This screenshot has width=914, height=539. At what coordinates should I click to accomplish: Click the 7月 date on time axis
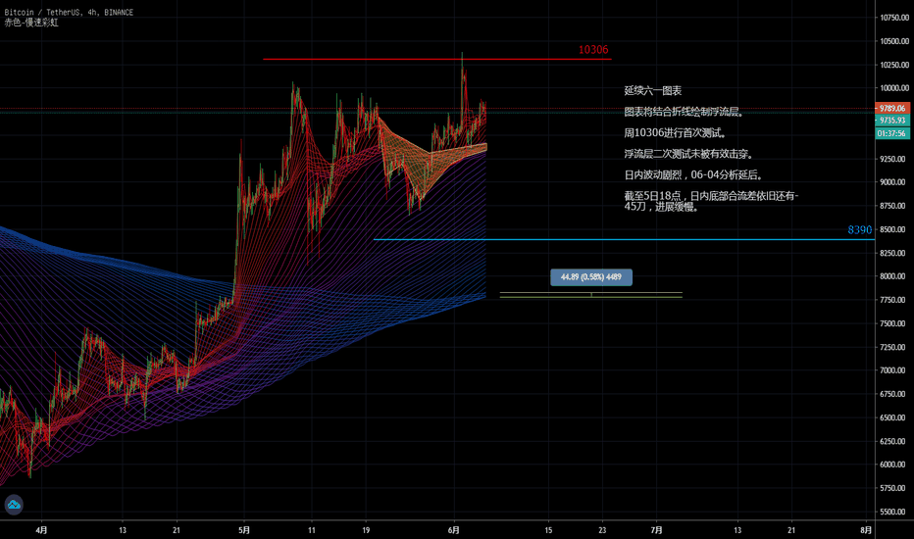coord(656,530)
